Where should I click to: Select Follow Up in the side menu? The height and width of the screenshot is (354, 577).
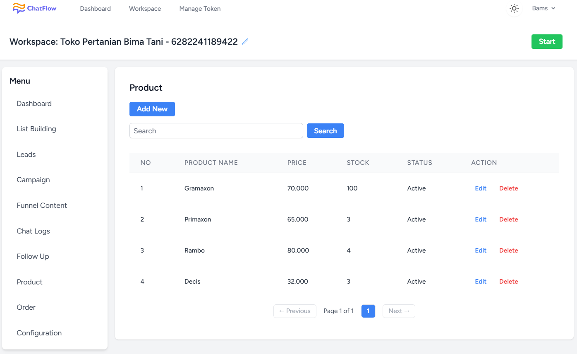(x=33, y=256)
